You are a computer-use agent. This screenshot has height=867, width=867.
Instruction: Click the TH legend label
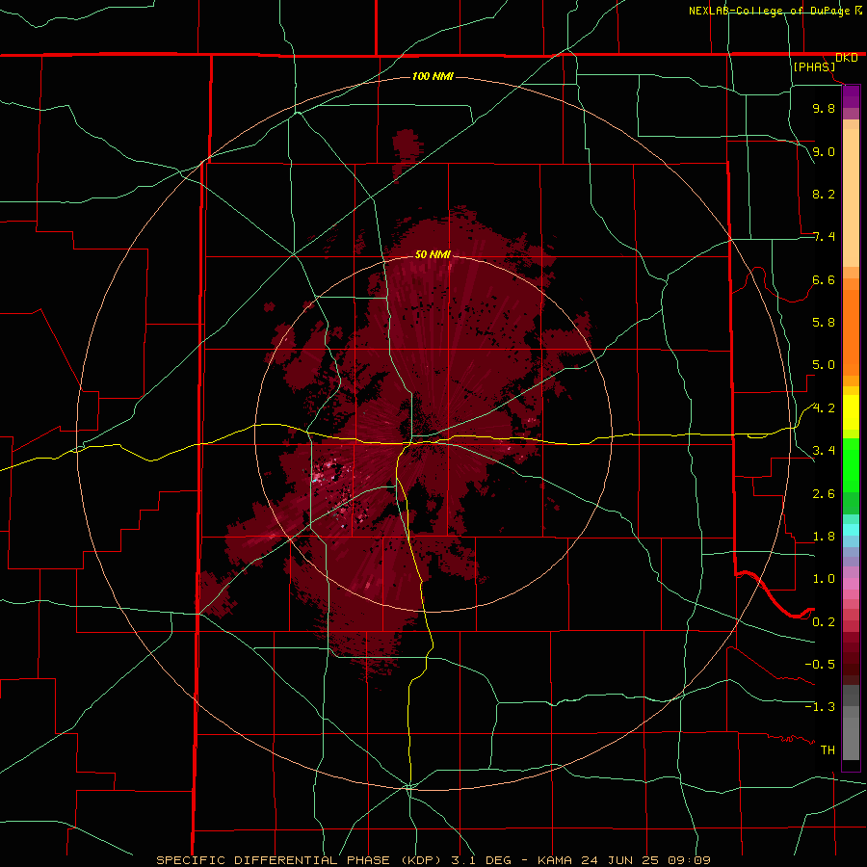click(828, 750)
